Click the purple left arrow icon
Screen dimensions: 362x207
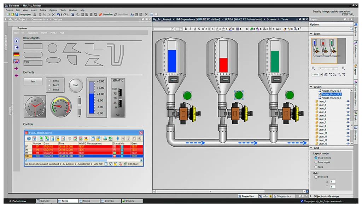click(x=16, y=75)
